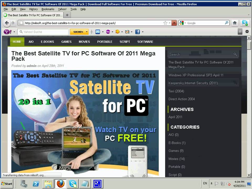Viewport: 252px width, 189px height.
Task: Open Skype from the taskbar
Action: pyautogui.click(x=73, y=183)
